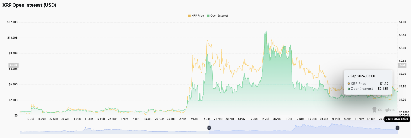
Task: Click the 15 Jan date label
Action: [x=206, y=119]
